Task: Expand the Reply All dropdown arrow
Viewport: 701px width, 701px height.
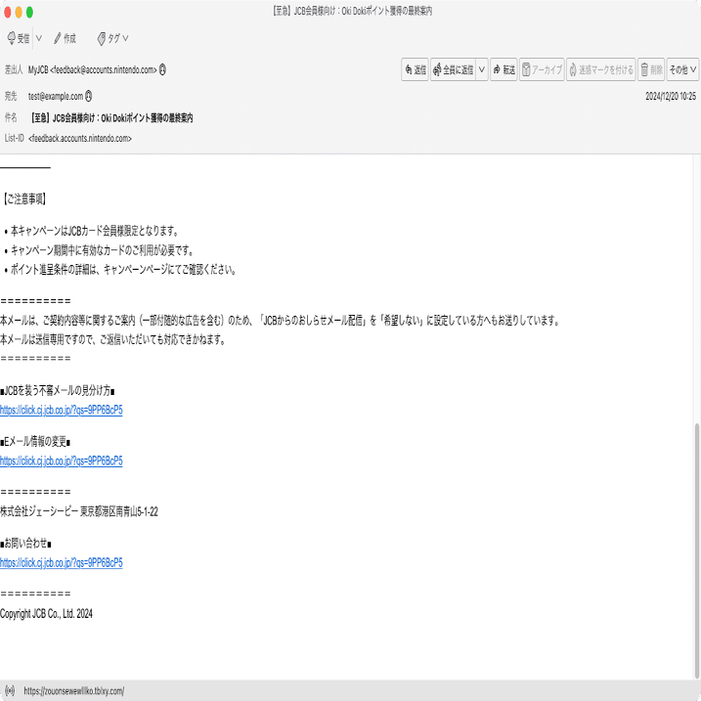Action: click(482, 69)
